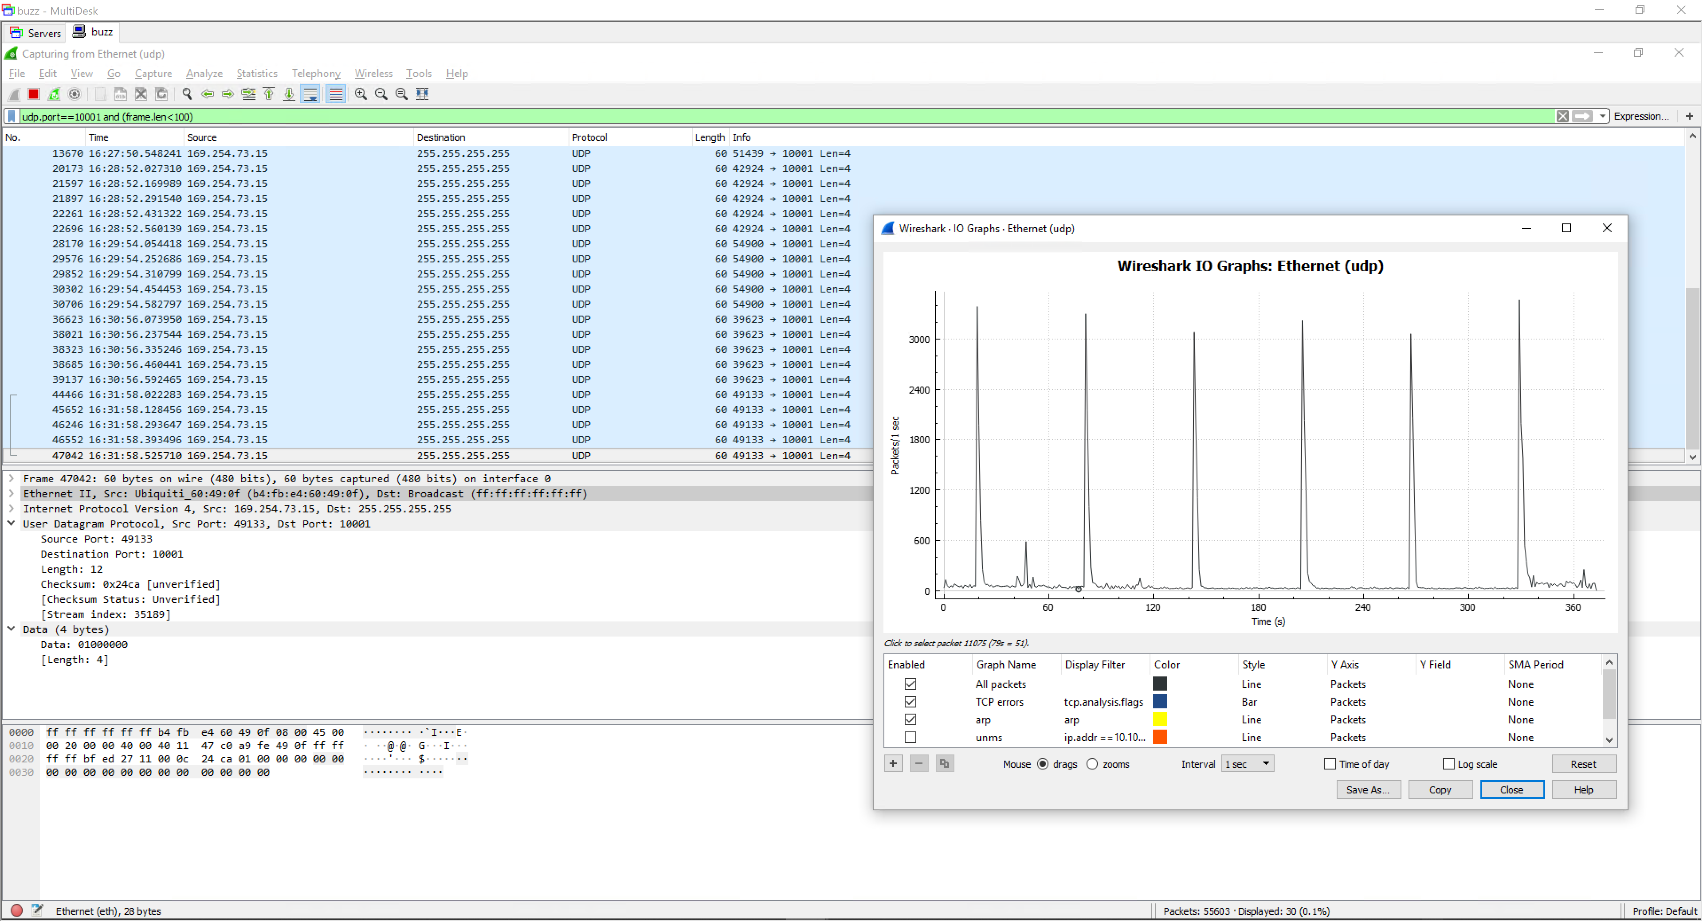The width and height of the screenshot is (1703, 922).
Task: Stop capturing packets with red square
Action: [34, 94]
